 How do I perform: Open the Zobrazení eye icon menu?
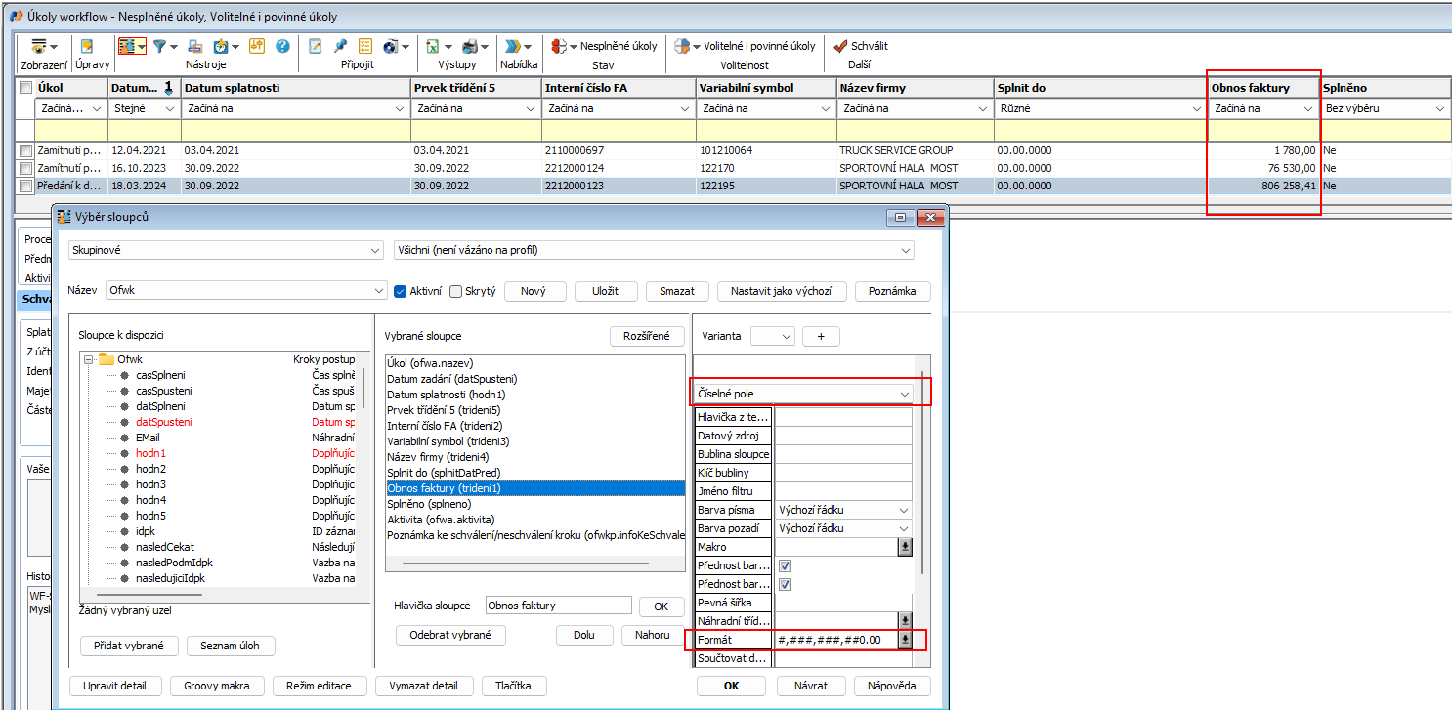tap(39, 46)
